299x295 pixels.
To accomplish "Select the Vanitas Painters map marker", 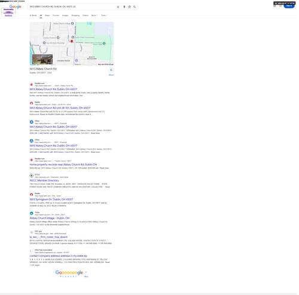I will click(x=58, y=38).
